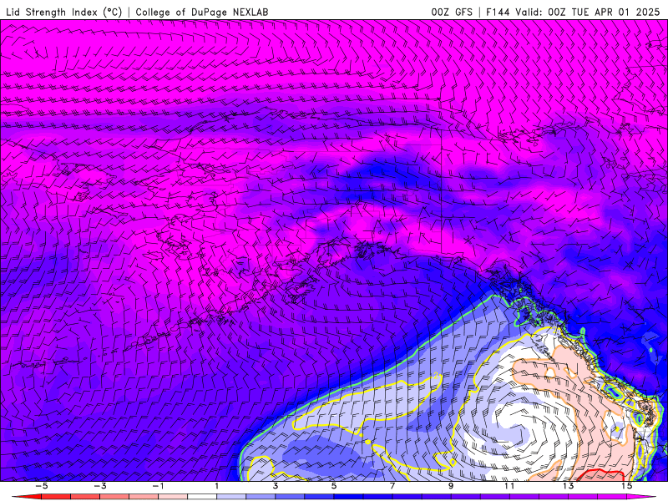668x501 pixels.
Task: Click the "15" colorbar tick label
Action: (x=627, y=486)
